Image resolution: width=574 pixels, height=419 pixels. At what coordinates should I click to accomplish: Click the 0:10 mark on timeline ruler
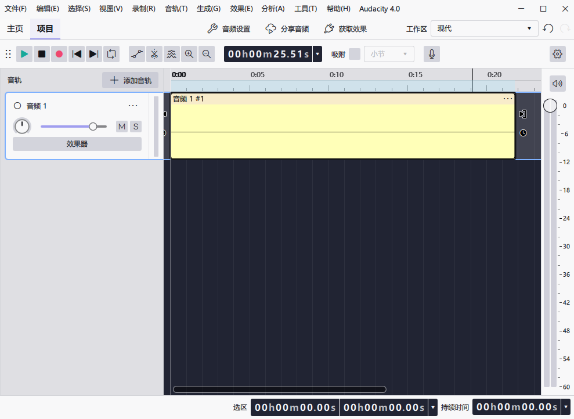337,75
